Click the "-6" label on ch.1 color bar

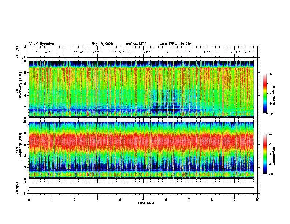[x=270, y=74]
